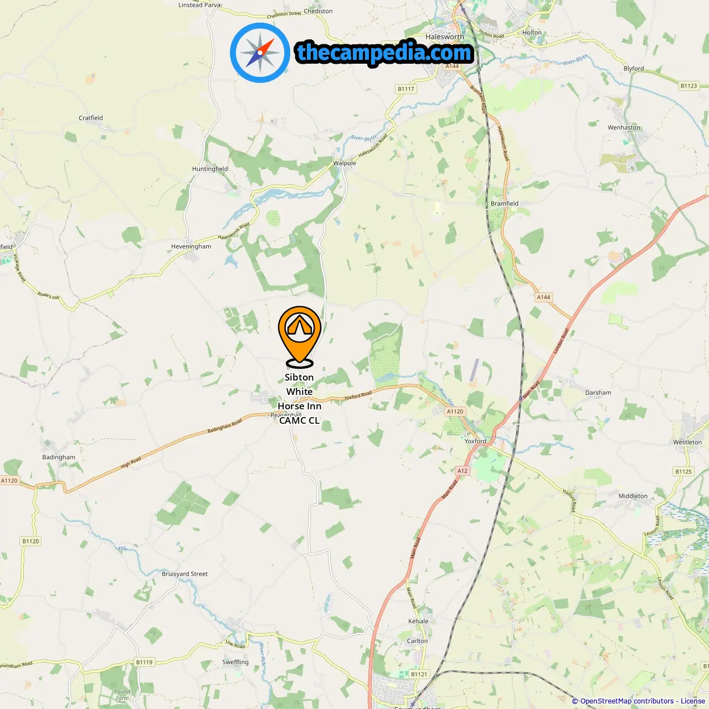Click the B1117 road shield
The image size is (709, 709).
[x=406, y=89]
